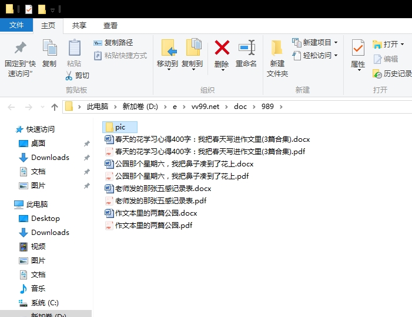Click 新建文件夹 (New folder) icon
Image resolution: width=412 pixels, height=317 pixels.
tap(277, 48)
